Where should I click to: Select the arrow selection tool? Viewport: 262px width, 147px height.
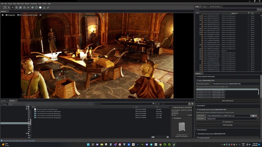coord(9,7)
